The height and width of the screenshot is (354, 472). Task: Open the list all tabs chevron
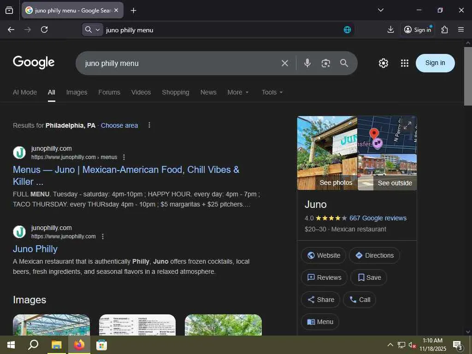(380, 10)
